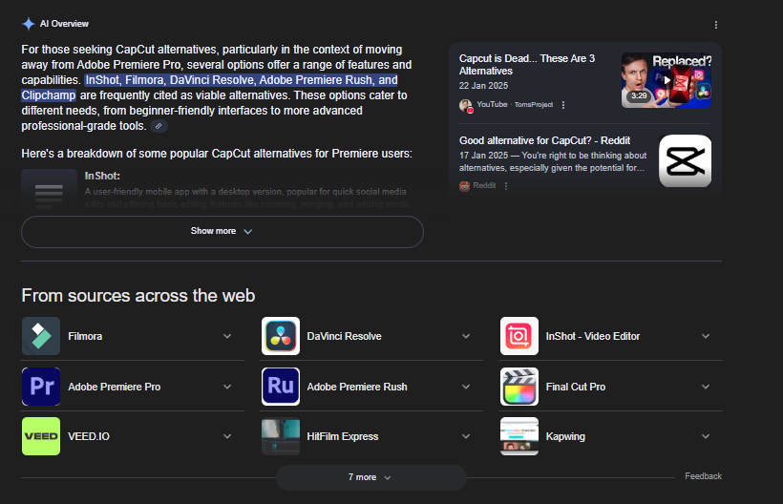Click the Adobe Premiere Pro Pr icon
The height and width of the screenshot is (504, 783).
(41, 387)
